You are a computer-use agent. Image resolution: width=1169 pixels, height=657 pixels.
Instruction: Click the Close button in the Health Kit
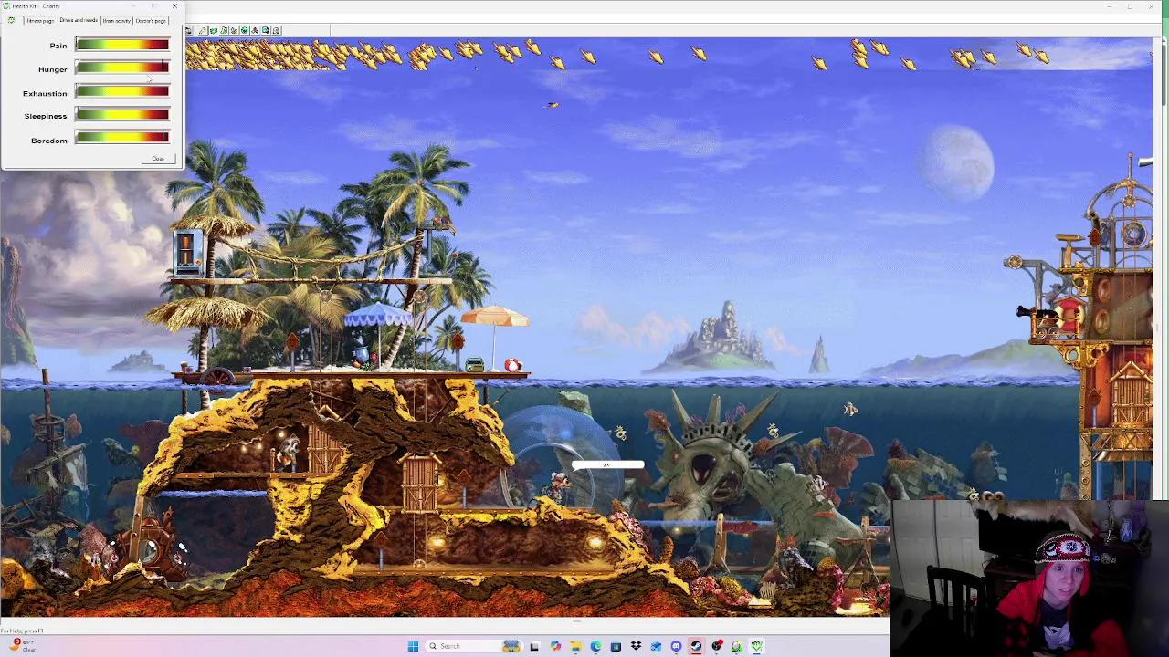[x=158, y=159]
